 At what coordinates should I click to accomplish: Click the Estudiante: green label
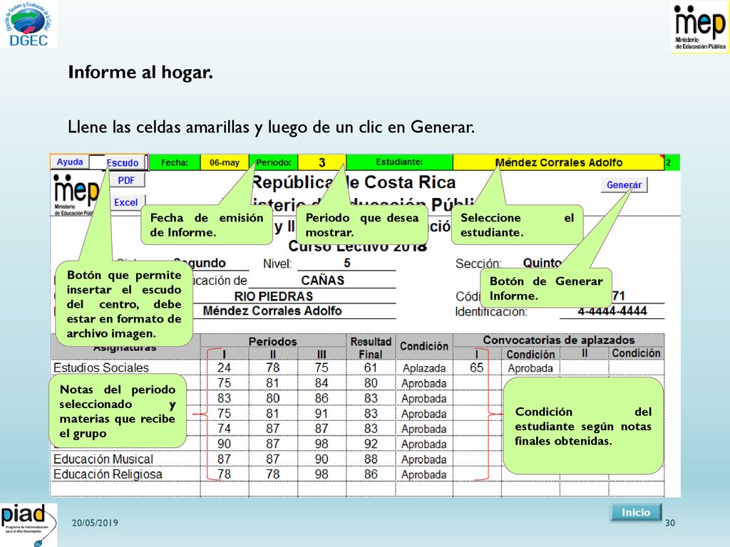(x=399, y=162)
